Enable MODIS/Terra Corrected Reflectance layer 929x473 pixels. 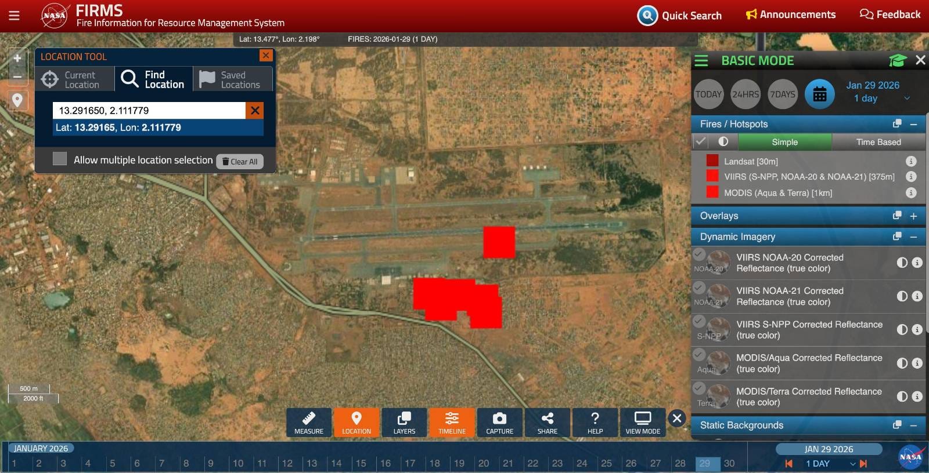tap(699, 388)
